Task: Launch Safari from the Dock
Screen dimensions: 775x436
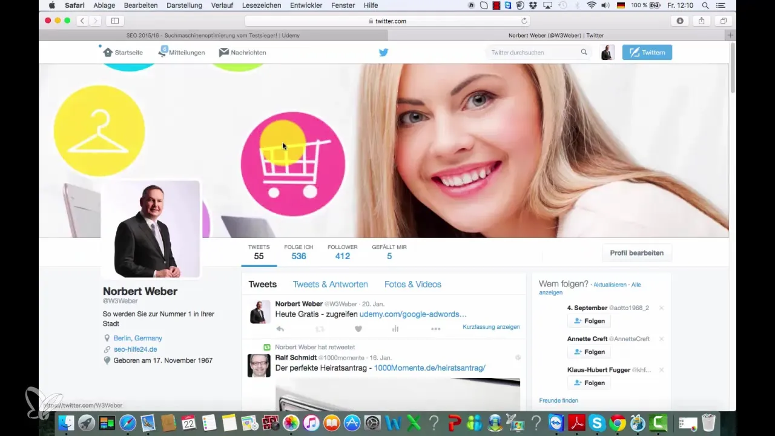Action: point(128,423)
